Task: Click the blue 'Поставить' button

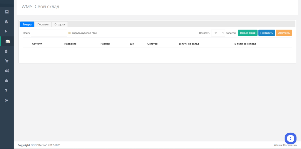Action: [267, 33]
